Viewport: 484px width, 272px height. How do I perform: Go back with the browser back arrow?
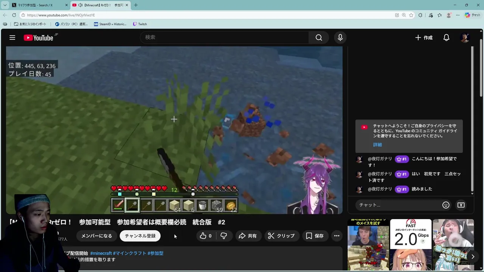[5, 15]
